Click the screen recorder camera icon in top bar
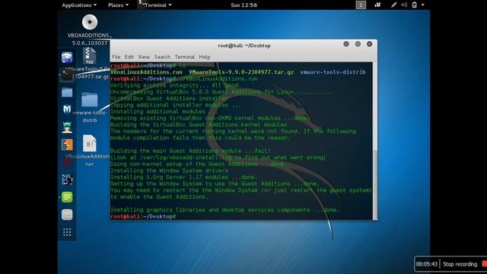The height and width of the screenshot is (274, 487). [x=377, y=5]
